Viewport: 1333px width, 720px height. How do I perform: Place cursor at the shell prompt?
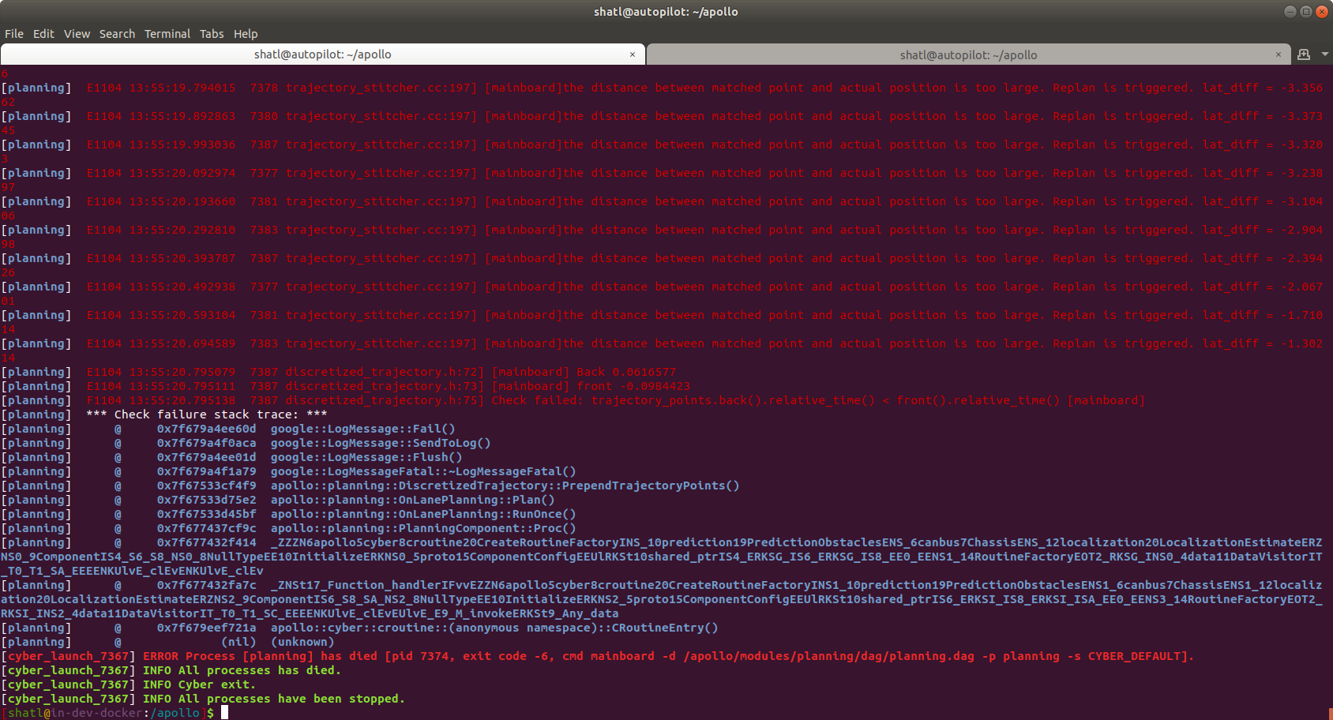point(223,712)
